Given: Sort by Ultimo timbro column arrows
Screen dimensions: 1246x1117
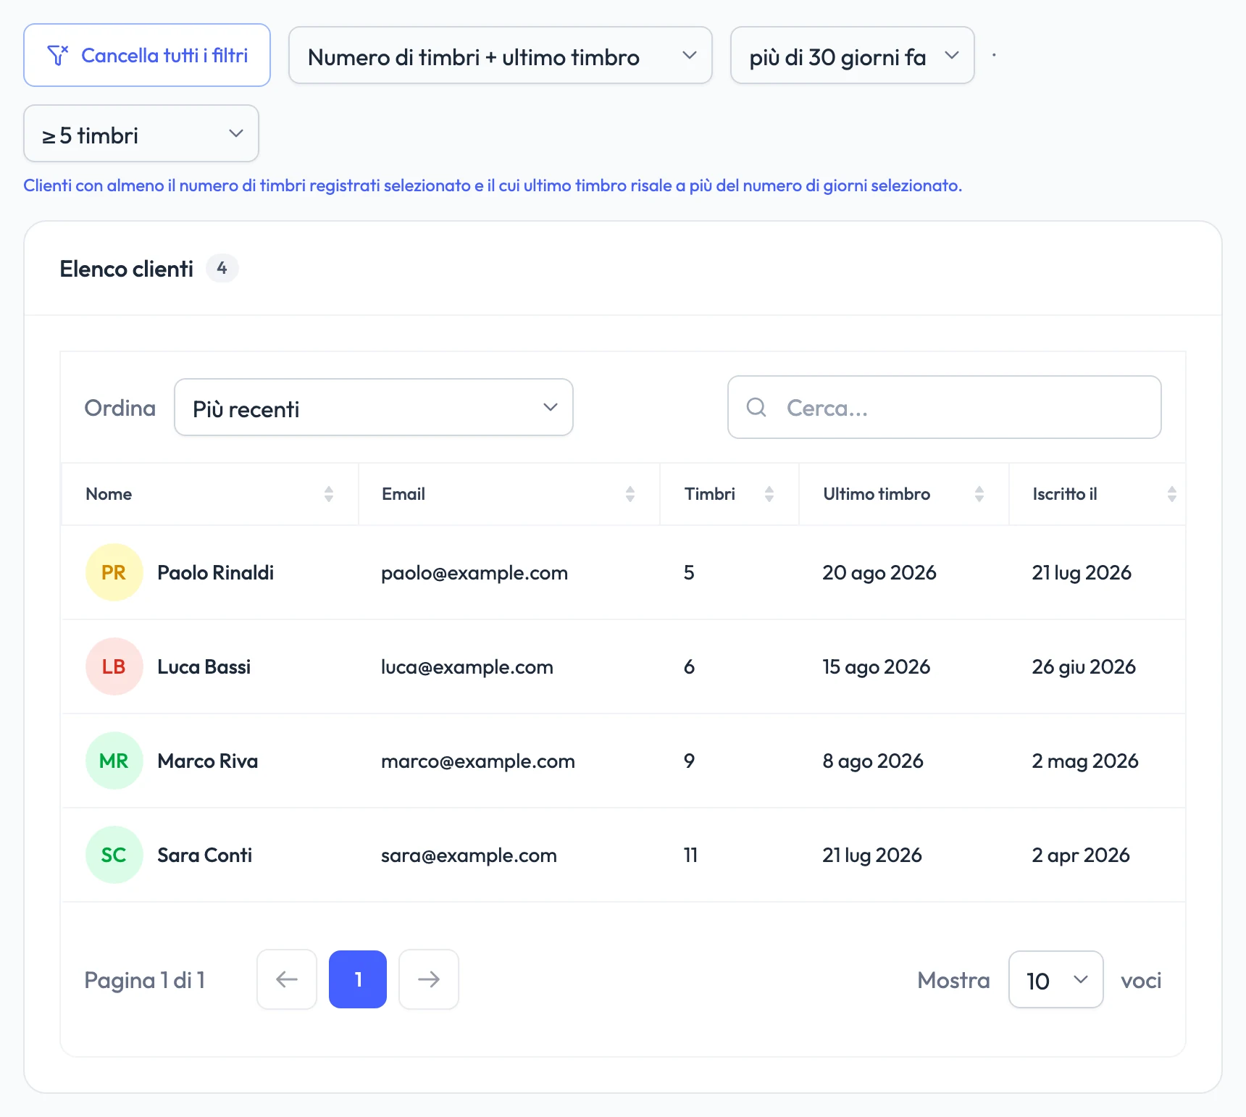Looking at the screenshot, I should 979,494.
